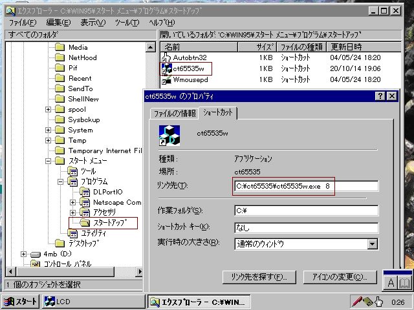
Task: Sort by 更新日時 column header
Action: pyautogui.click(x=364, y=47)
